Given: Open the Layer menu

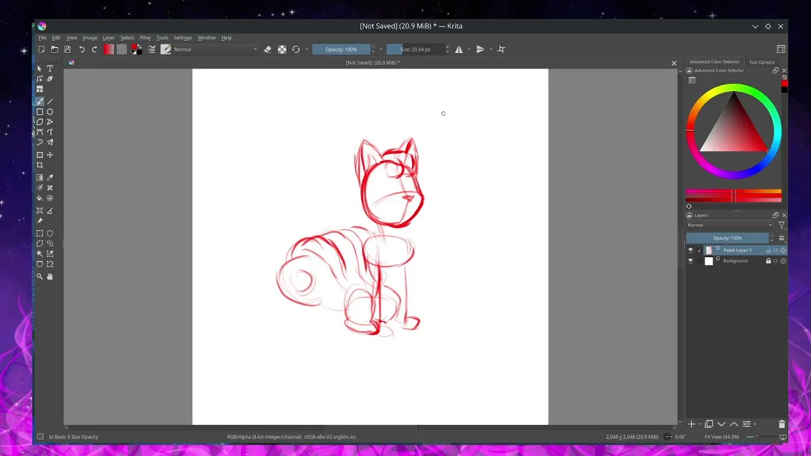Looking at the screenshot, I should (109, 38).
